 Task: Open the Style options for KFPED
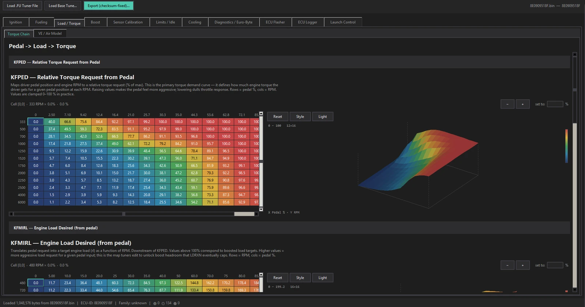[300, 117]
